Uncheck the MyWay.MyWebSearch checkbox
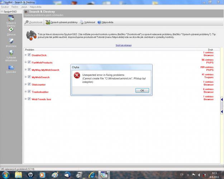Viewport: 224px width, 179px height. pos(29,69)
